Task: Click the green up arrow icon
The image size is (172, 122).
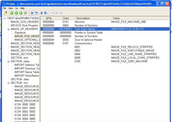Action: tap(12, 13)
